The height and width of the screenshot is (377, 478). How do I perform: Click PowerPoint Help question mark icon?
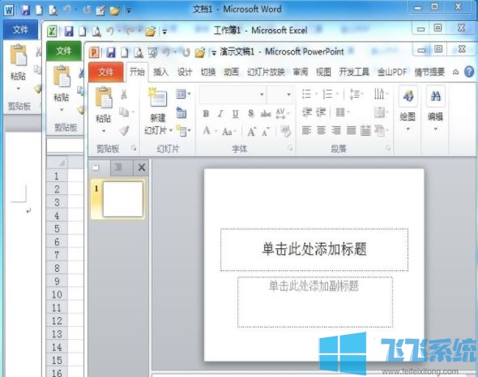pos(469,72)
